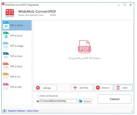This screenshot has height=115, width=137.
Task: Pick the PDF to Txt icon
Action: [6, 77]
